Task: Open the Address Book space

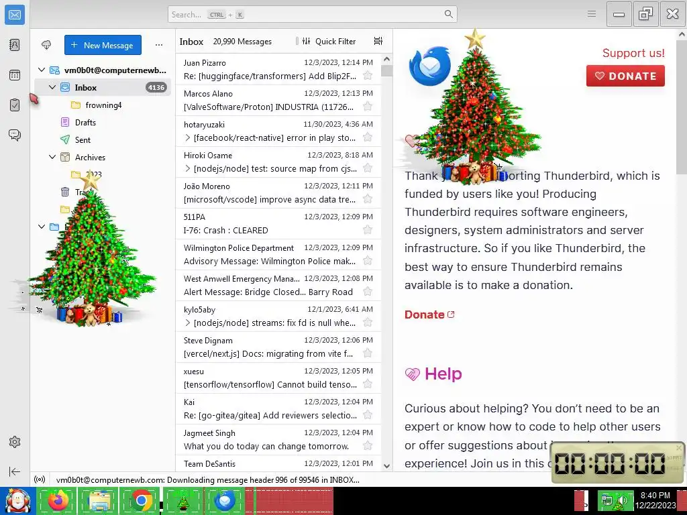Action: click(x=15, y=45)
